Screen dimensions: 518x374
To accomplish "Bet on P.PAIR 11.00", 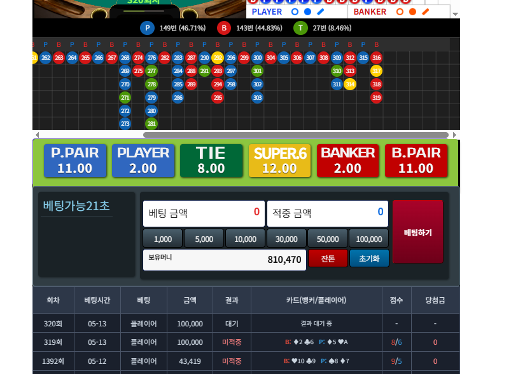I will click(x=75, y=161).
